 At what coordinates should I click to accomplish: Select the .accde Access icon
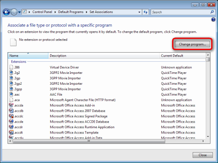coord(11,122)
